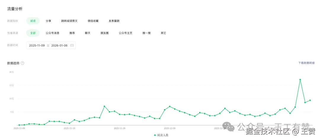Click the 15万 y-axis label
Image resolution: width=320 pixels, height=140 pixels.
(12, 85)
